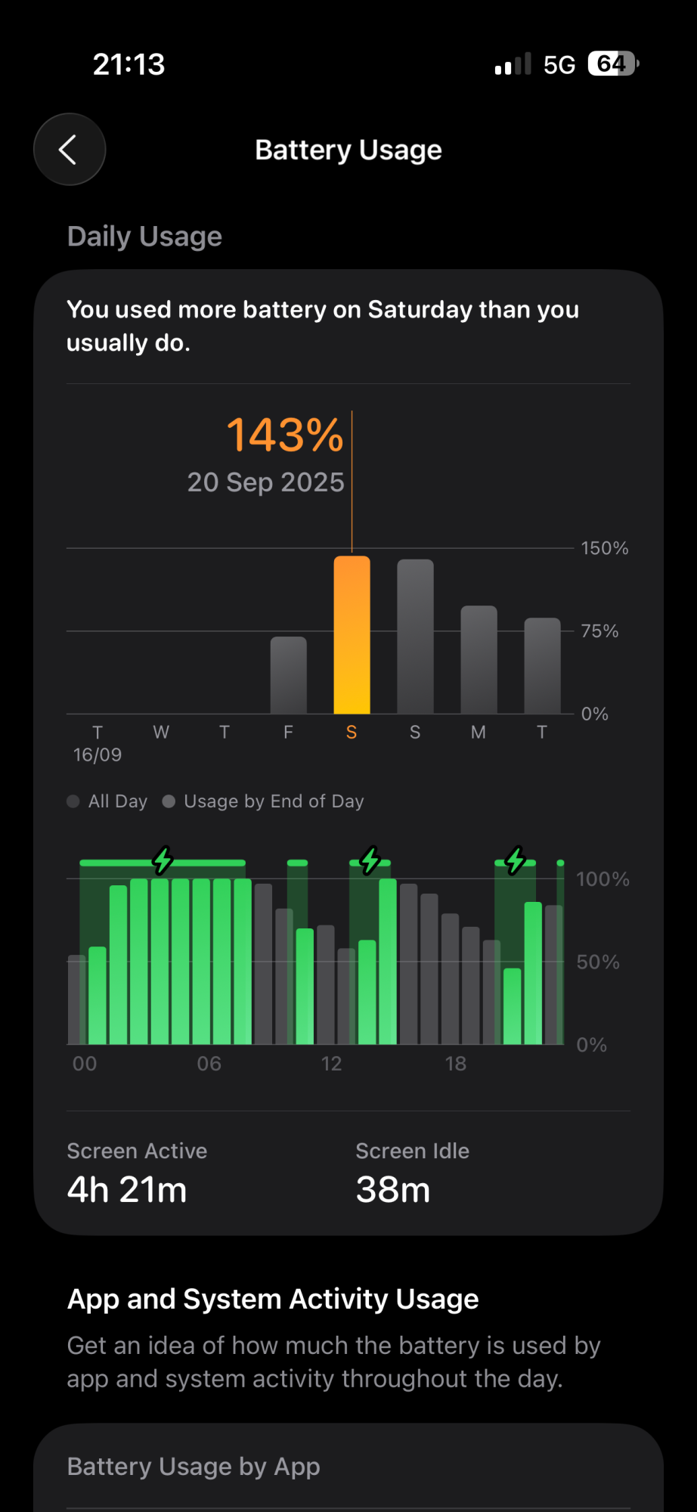This screenshot has height=1512, width=697.
Task: Tap the 143% usage value label
Action: pos(285,435)
